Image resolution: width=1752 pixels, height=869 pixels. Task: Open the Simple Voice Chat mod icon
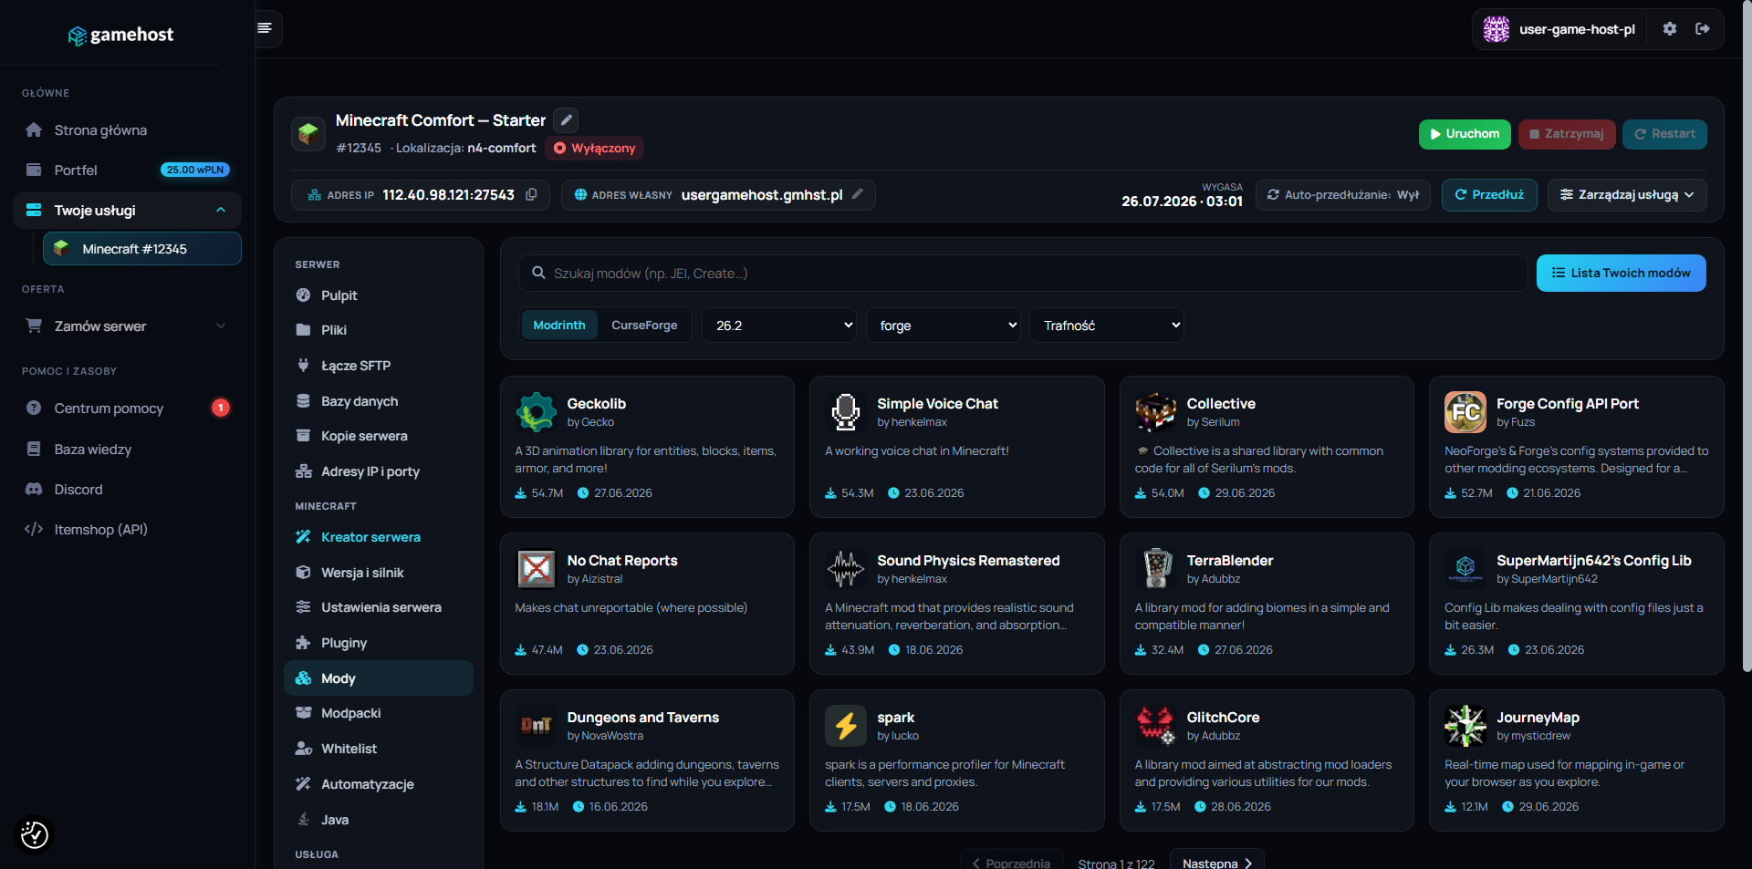(x=846, y=412)
